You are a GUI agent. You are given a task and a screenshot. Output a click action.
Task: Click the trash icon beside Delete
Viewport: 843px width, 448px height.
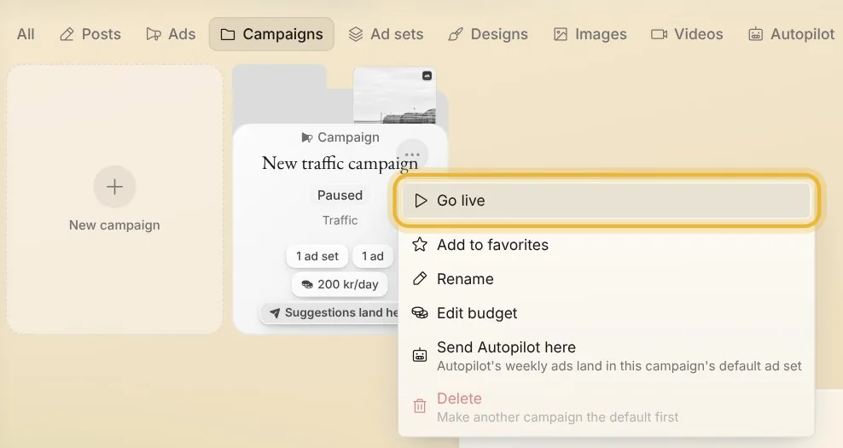click(420, 405)
